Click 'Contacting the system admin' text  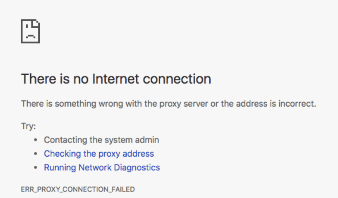101,140
